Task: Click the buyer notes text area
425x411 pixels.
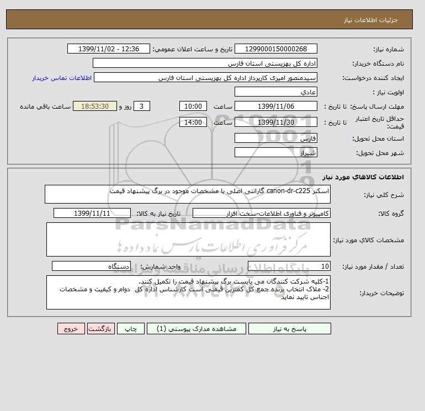Action: 188,292
